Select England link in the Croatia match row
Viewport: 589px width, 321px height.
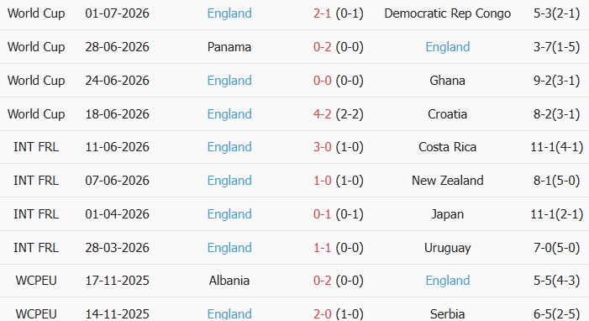pyautogui.click(x=229, y=114)
